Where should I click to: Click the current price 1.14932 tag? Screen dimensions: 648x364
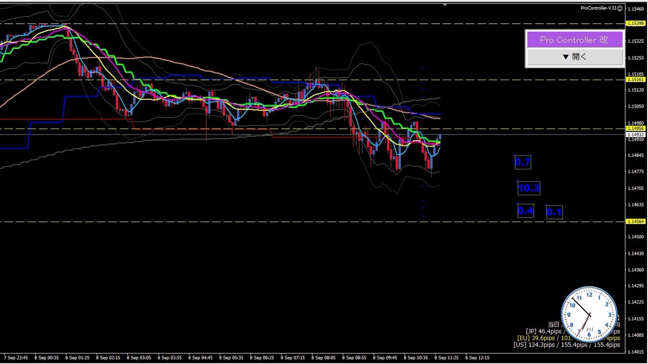(x=636, y=134)
